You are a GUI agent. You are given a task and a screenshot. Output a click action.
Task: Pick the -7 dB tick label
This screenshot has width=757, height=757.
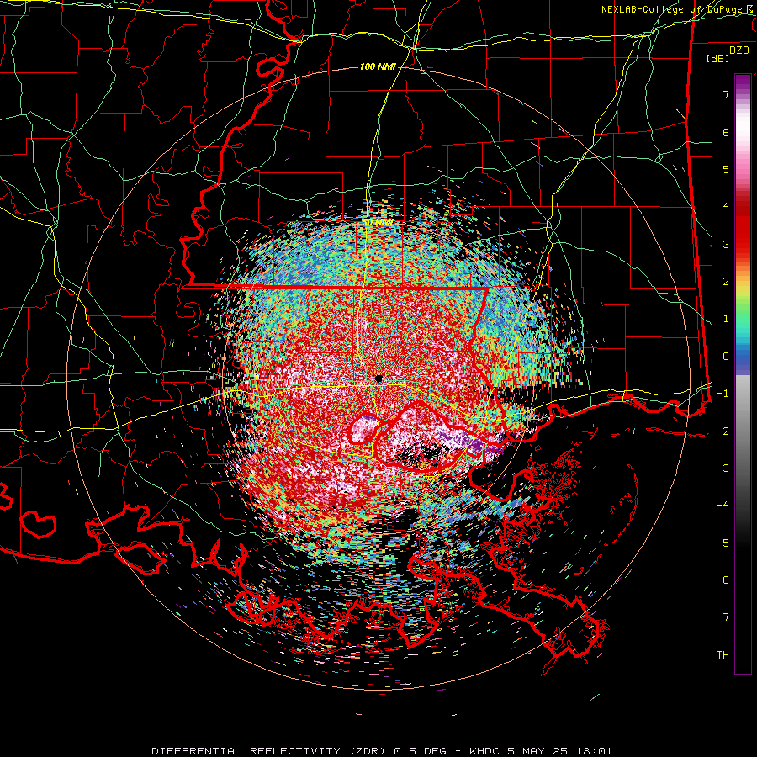click(723, 617)
